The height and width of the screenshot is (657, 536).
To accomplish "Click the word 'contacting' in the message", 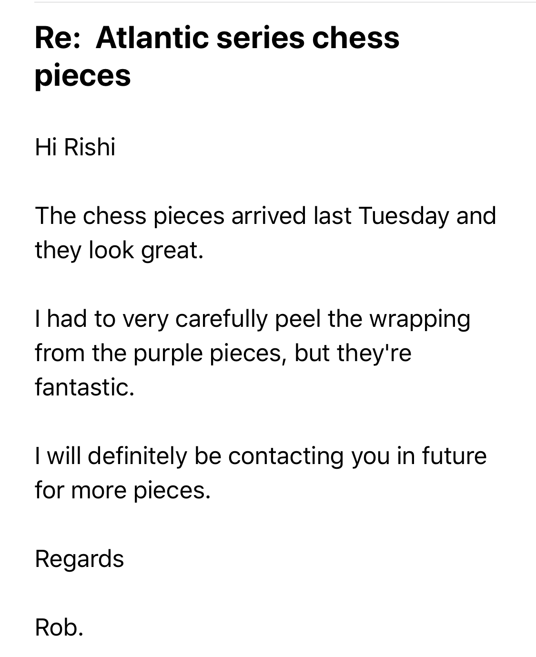I will click(x=285, y=455).
